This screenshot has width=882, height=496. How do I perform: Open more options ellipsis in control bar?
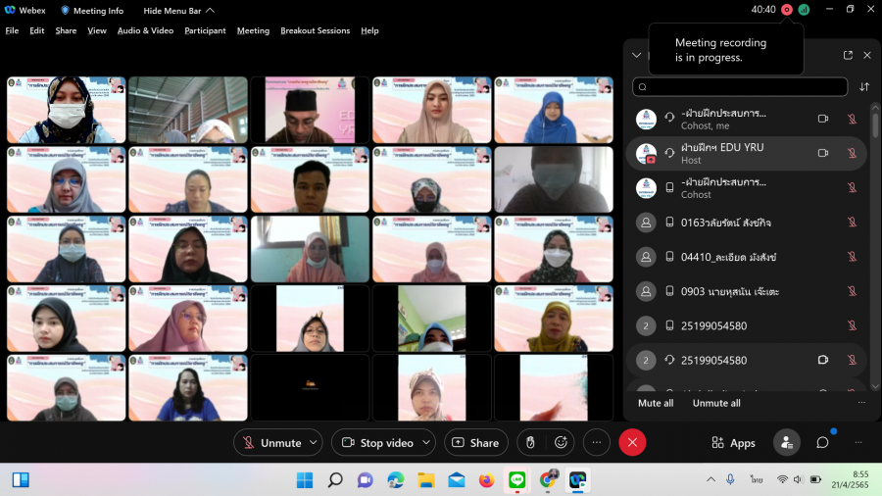click(597, 443)
